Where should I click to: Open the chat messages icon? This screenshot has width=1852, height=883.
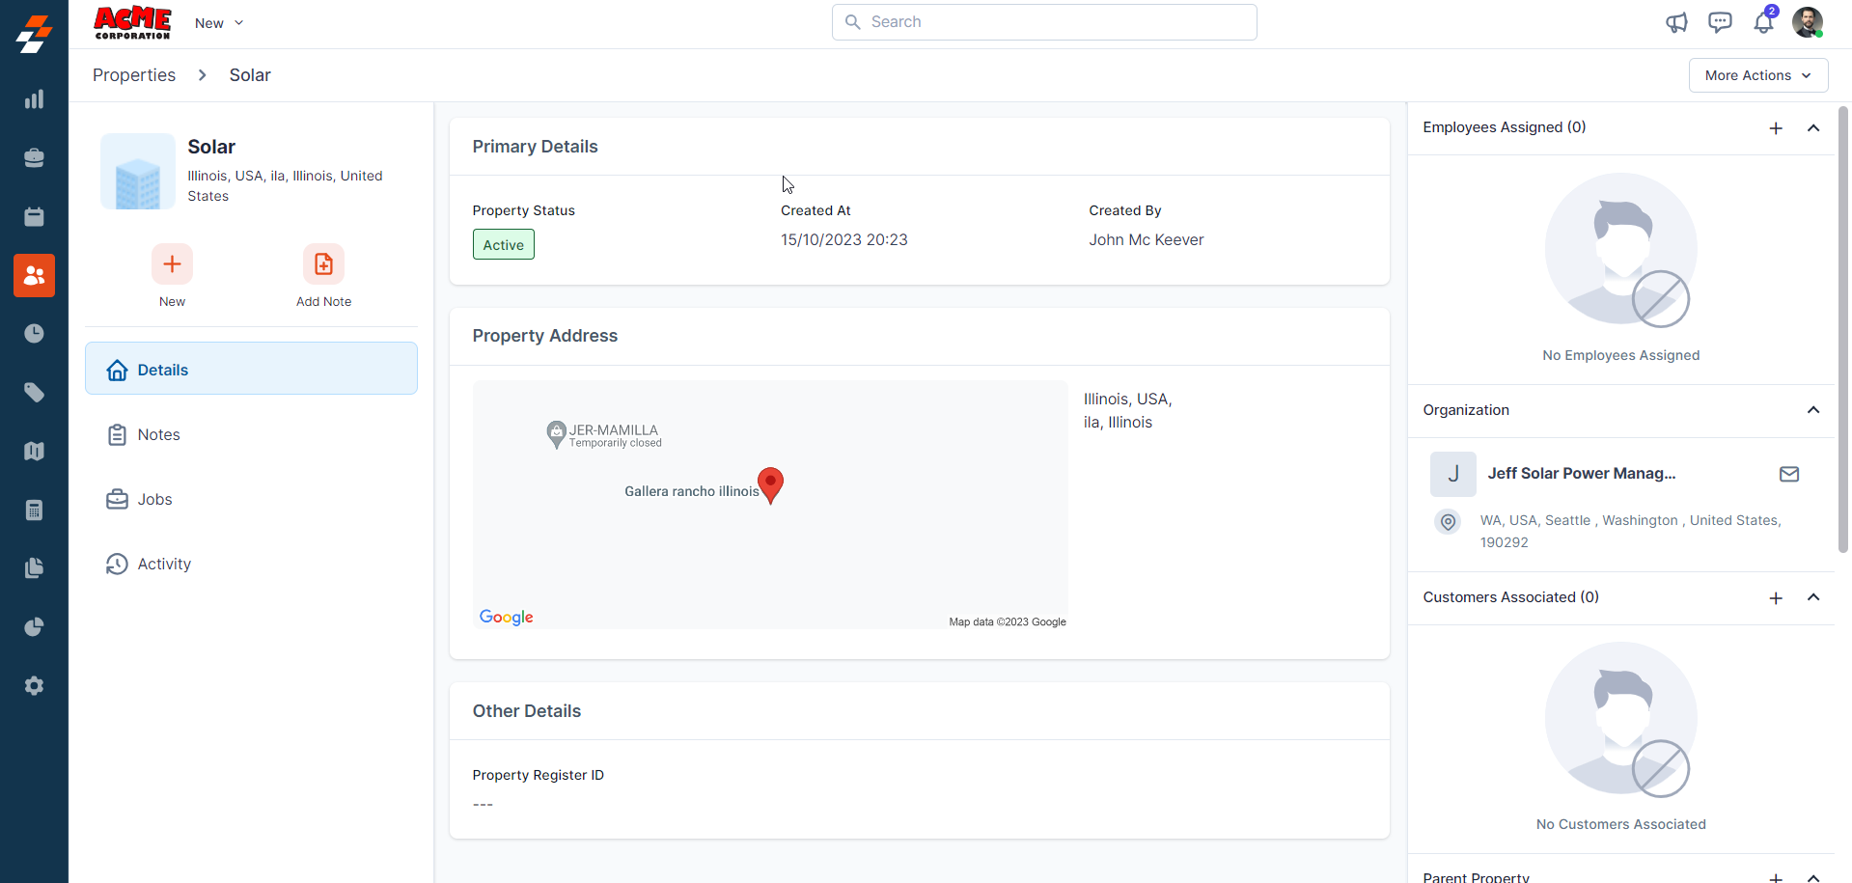(x=1720, y=22)
